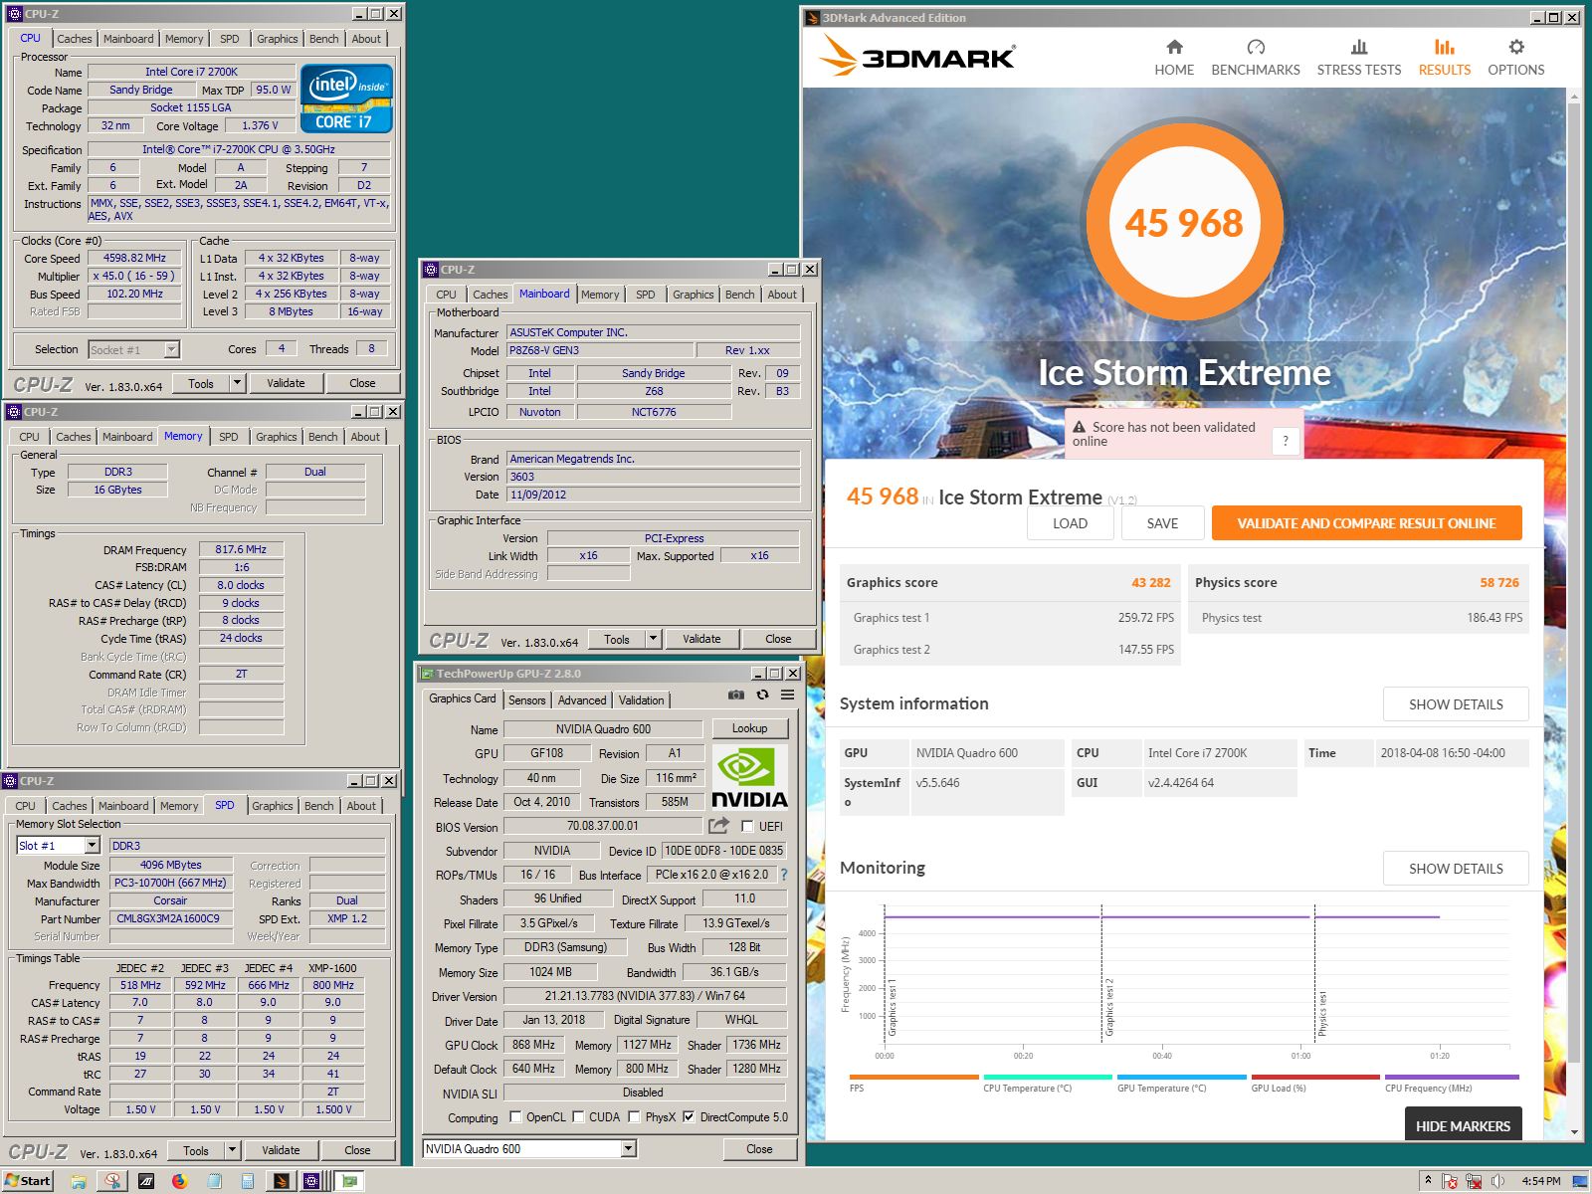Open the Socket #1 selection dropdown
The height and width of the screenshot is (1194, 1592).
pos(171,349)
